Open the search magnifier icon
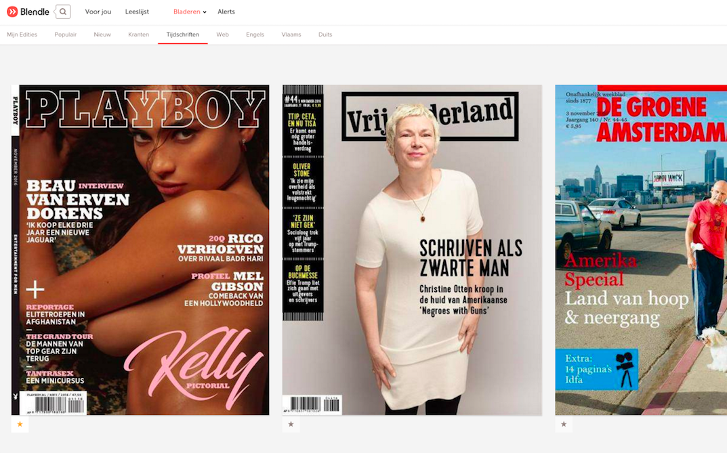Viewport: 727px width, 453px height. pos(62,12)
